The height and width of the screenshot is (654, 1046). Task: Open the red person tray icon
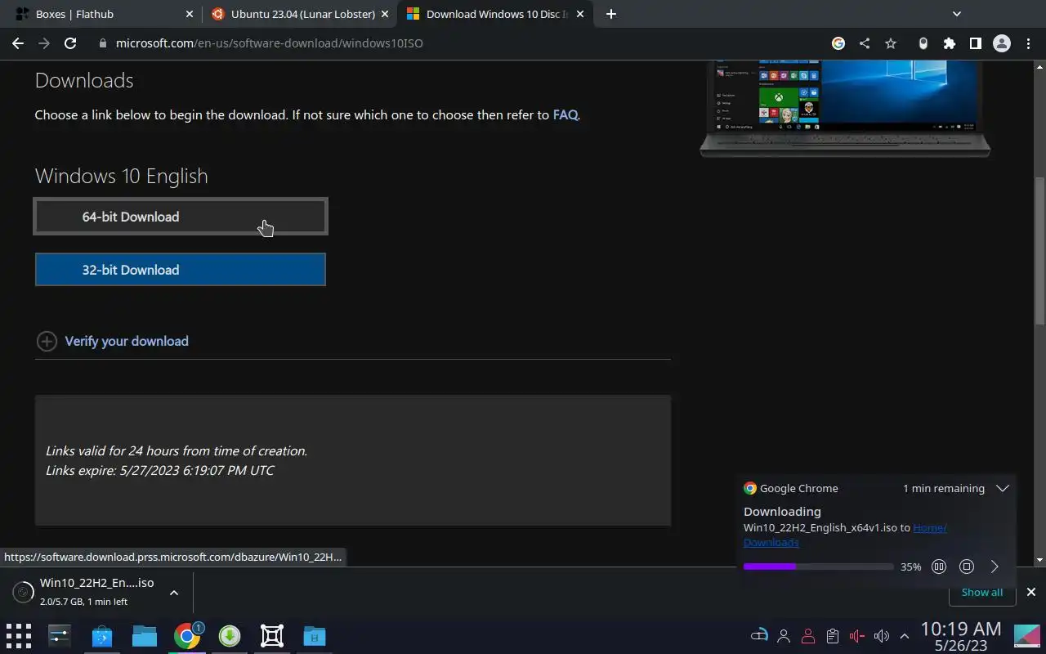tap(808, 636)
